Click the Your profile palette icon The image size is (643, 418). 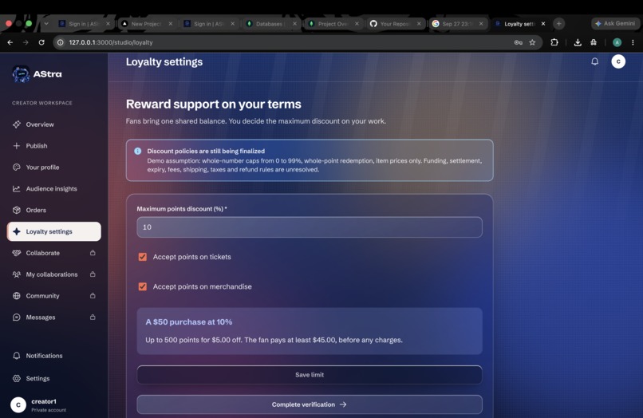pos(17,167)
